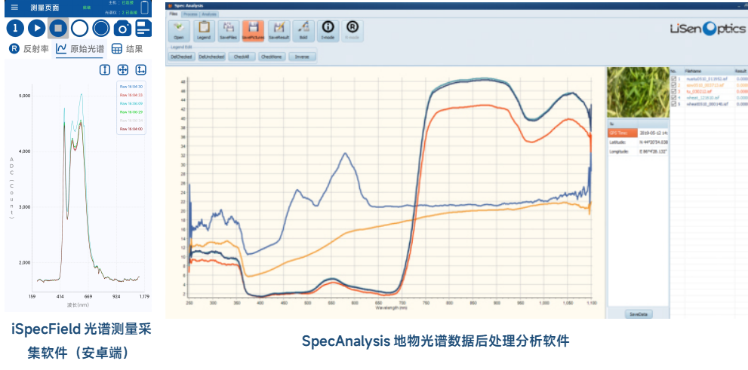Image resolution: width=748 pixels, height=370 pixels.
Task: Click the DelUnchecked button
Action: [x=211, y=57]
